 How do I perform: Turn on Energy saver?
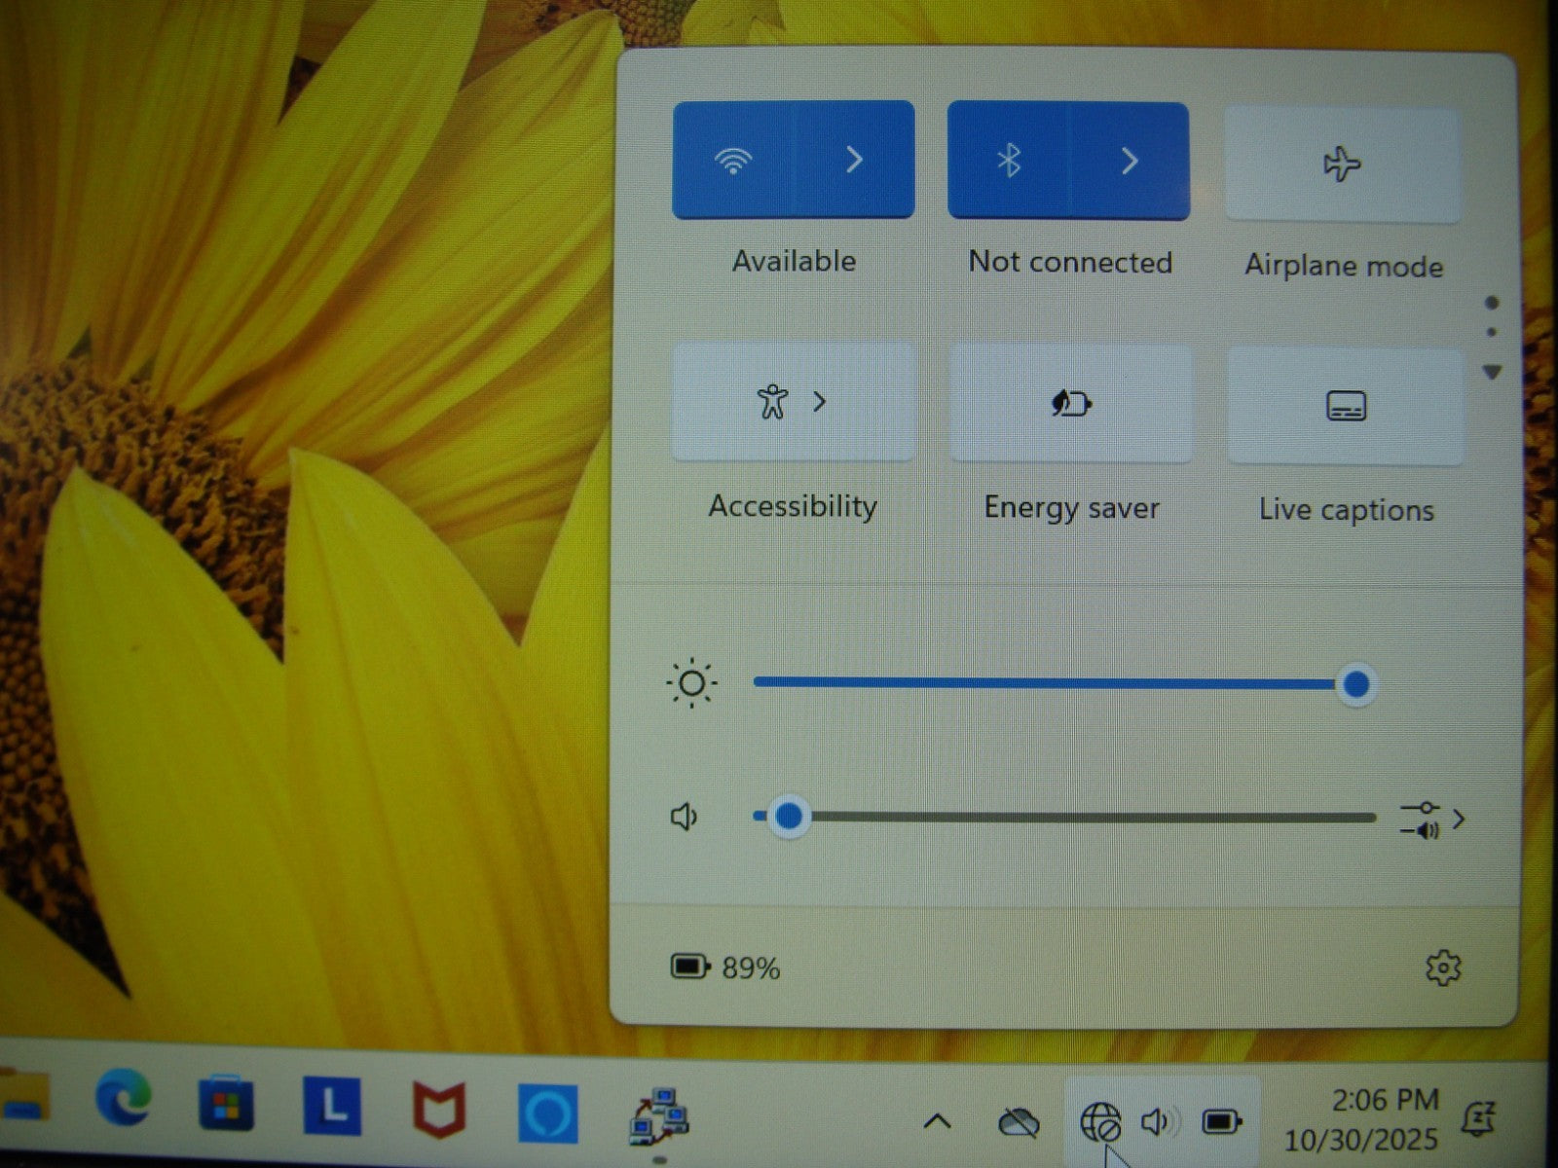(x=1071, y=403)
